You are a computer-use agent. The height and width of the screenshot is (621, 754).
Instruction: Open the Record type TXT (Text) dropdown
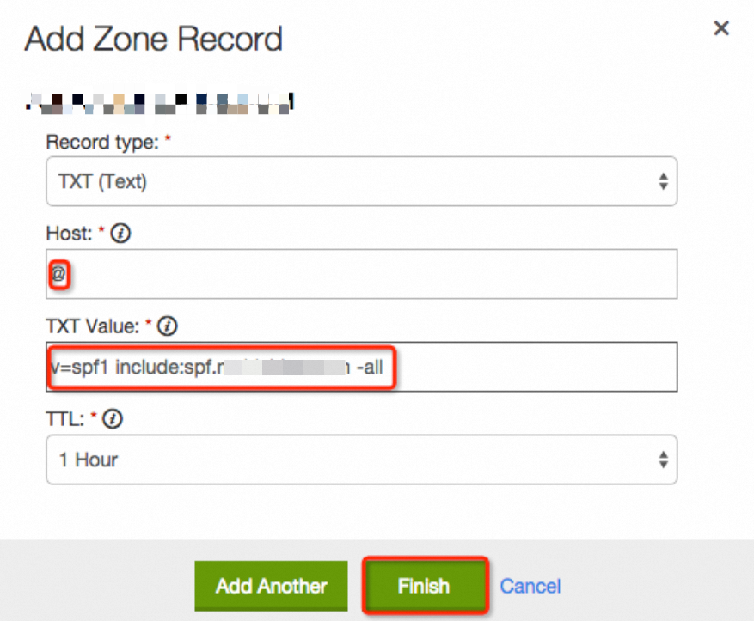pos(361,181)
